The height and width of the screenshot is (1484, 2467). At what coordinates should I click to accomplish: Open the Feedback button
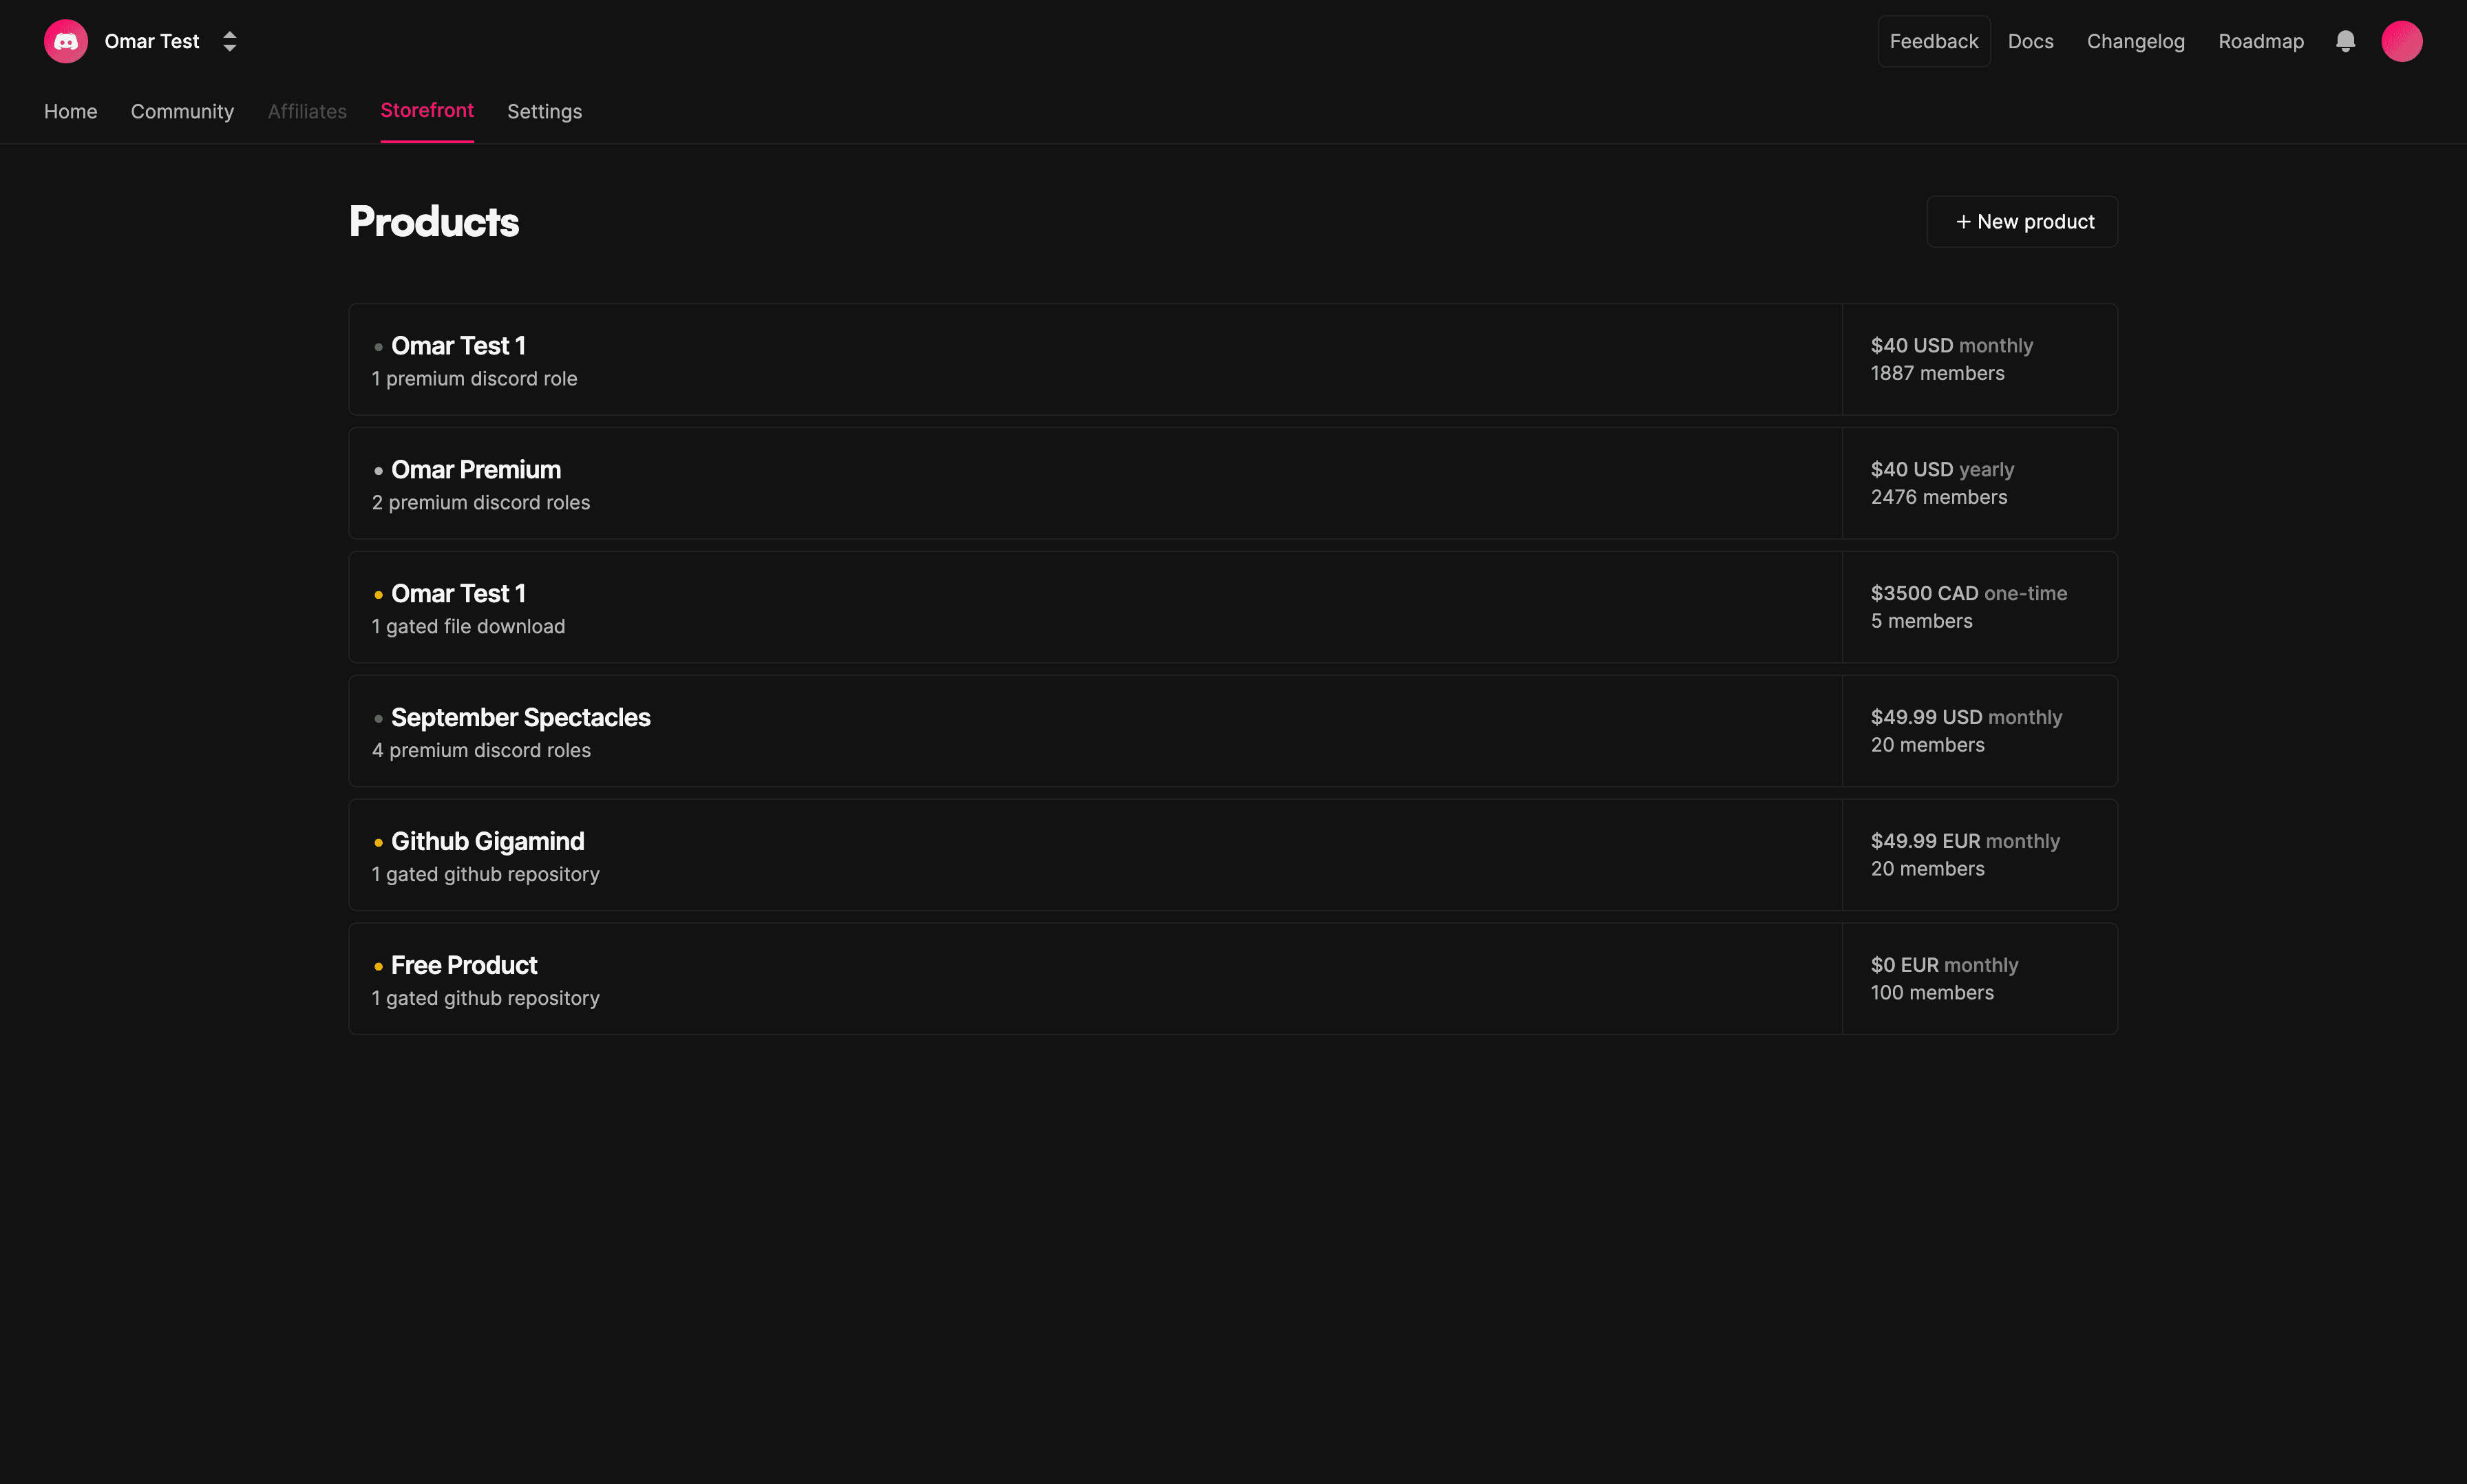click(1933, 41)
